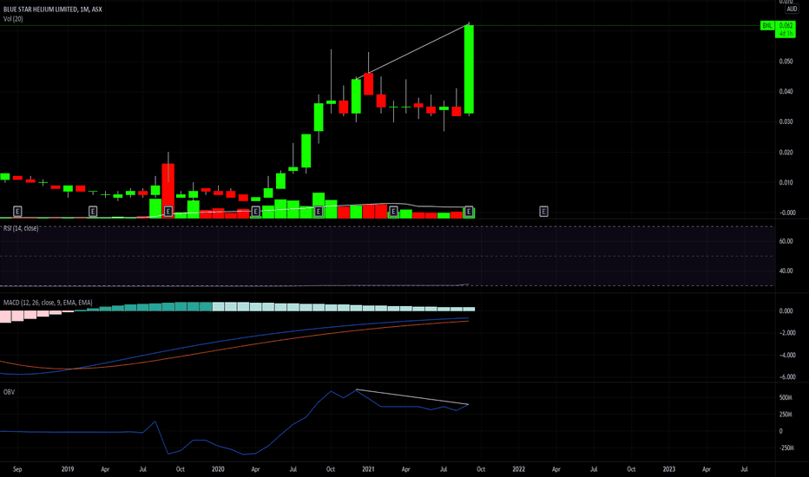The width and height of the screenshot is (809, 477).
Task: Click the 2020 time axis label
Action: pyautogui.click(x=218, y=469)
